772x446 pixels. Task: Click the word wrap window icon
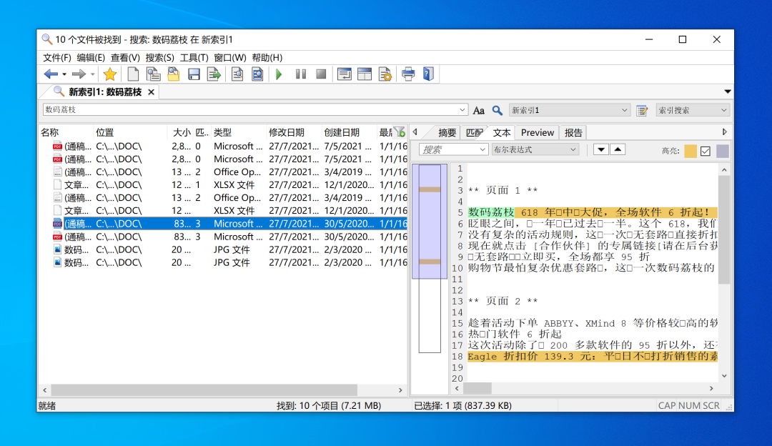(344, 74)
